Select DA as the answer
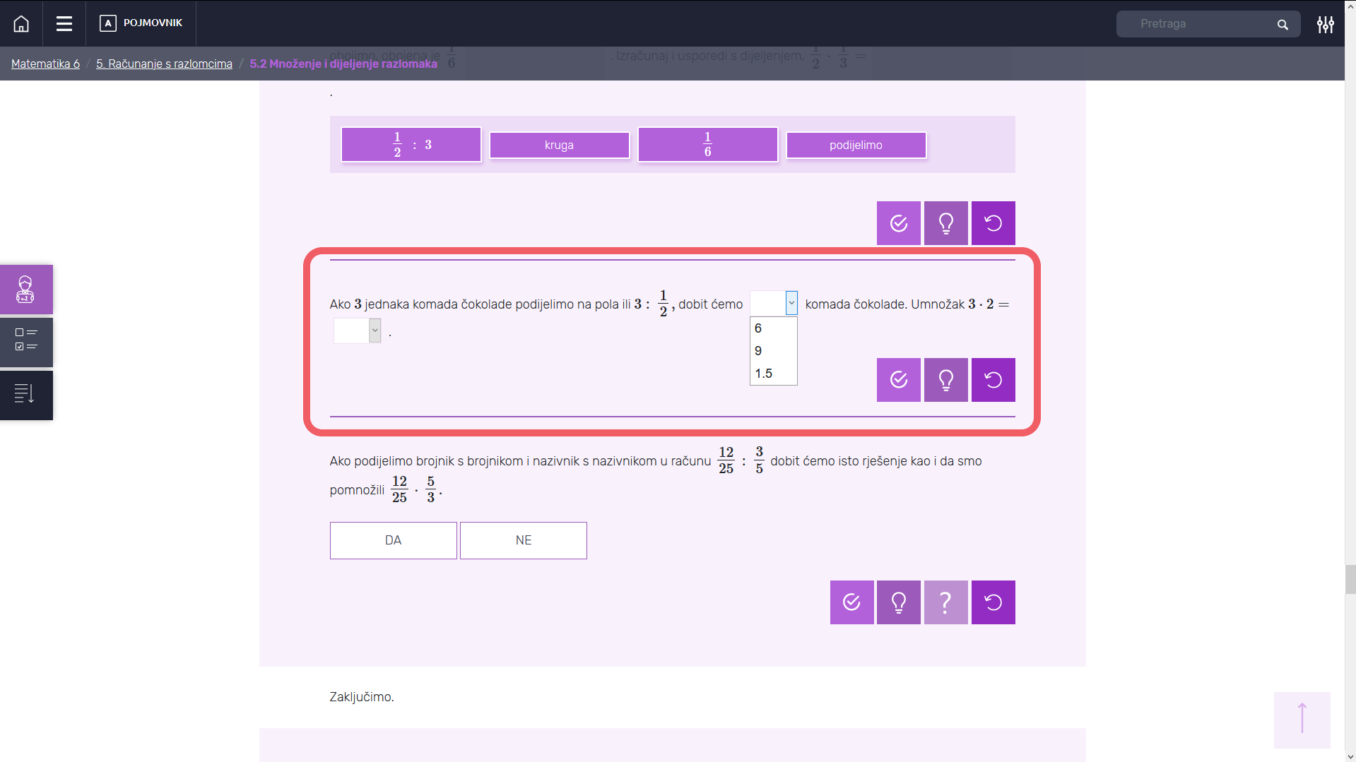This screenshot has width=1356, height=762. click(x=393, y=540)
